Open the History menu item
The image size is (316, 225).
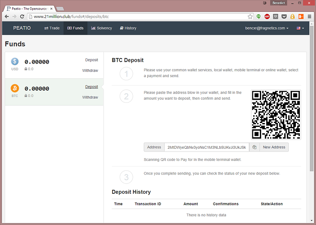pyautogui.click(x=128, y=28)
